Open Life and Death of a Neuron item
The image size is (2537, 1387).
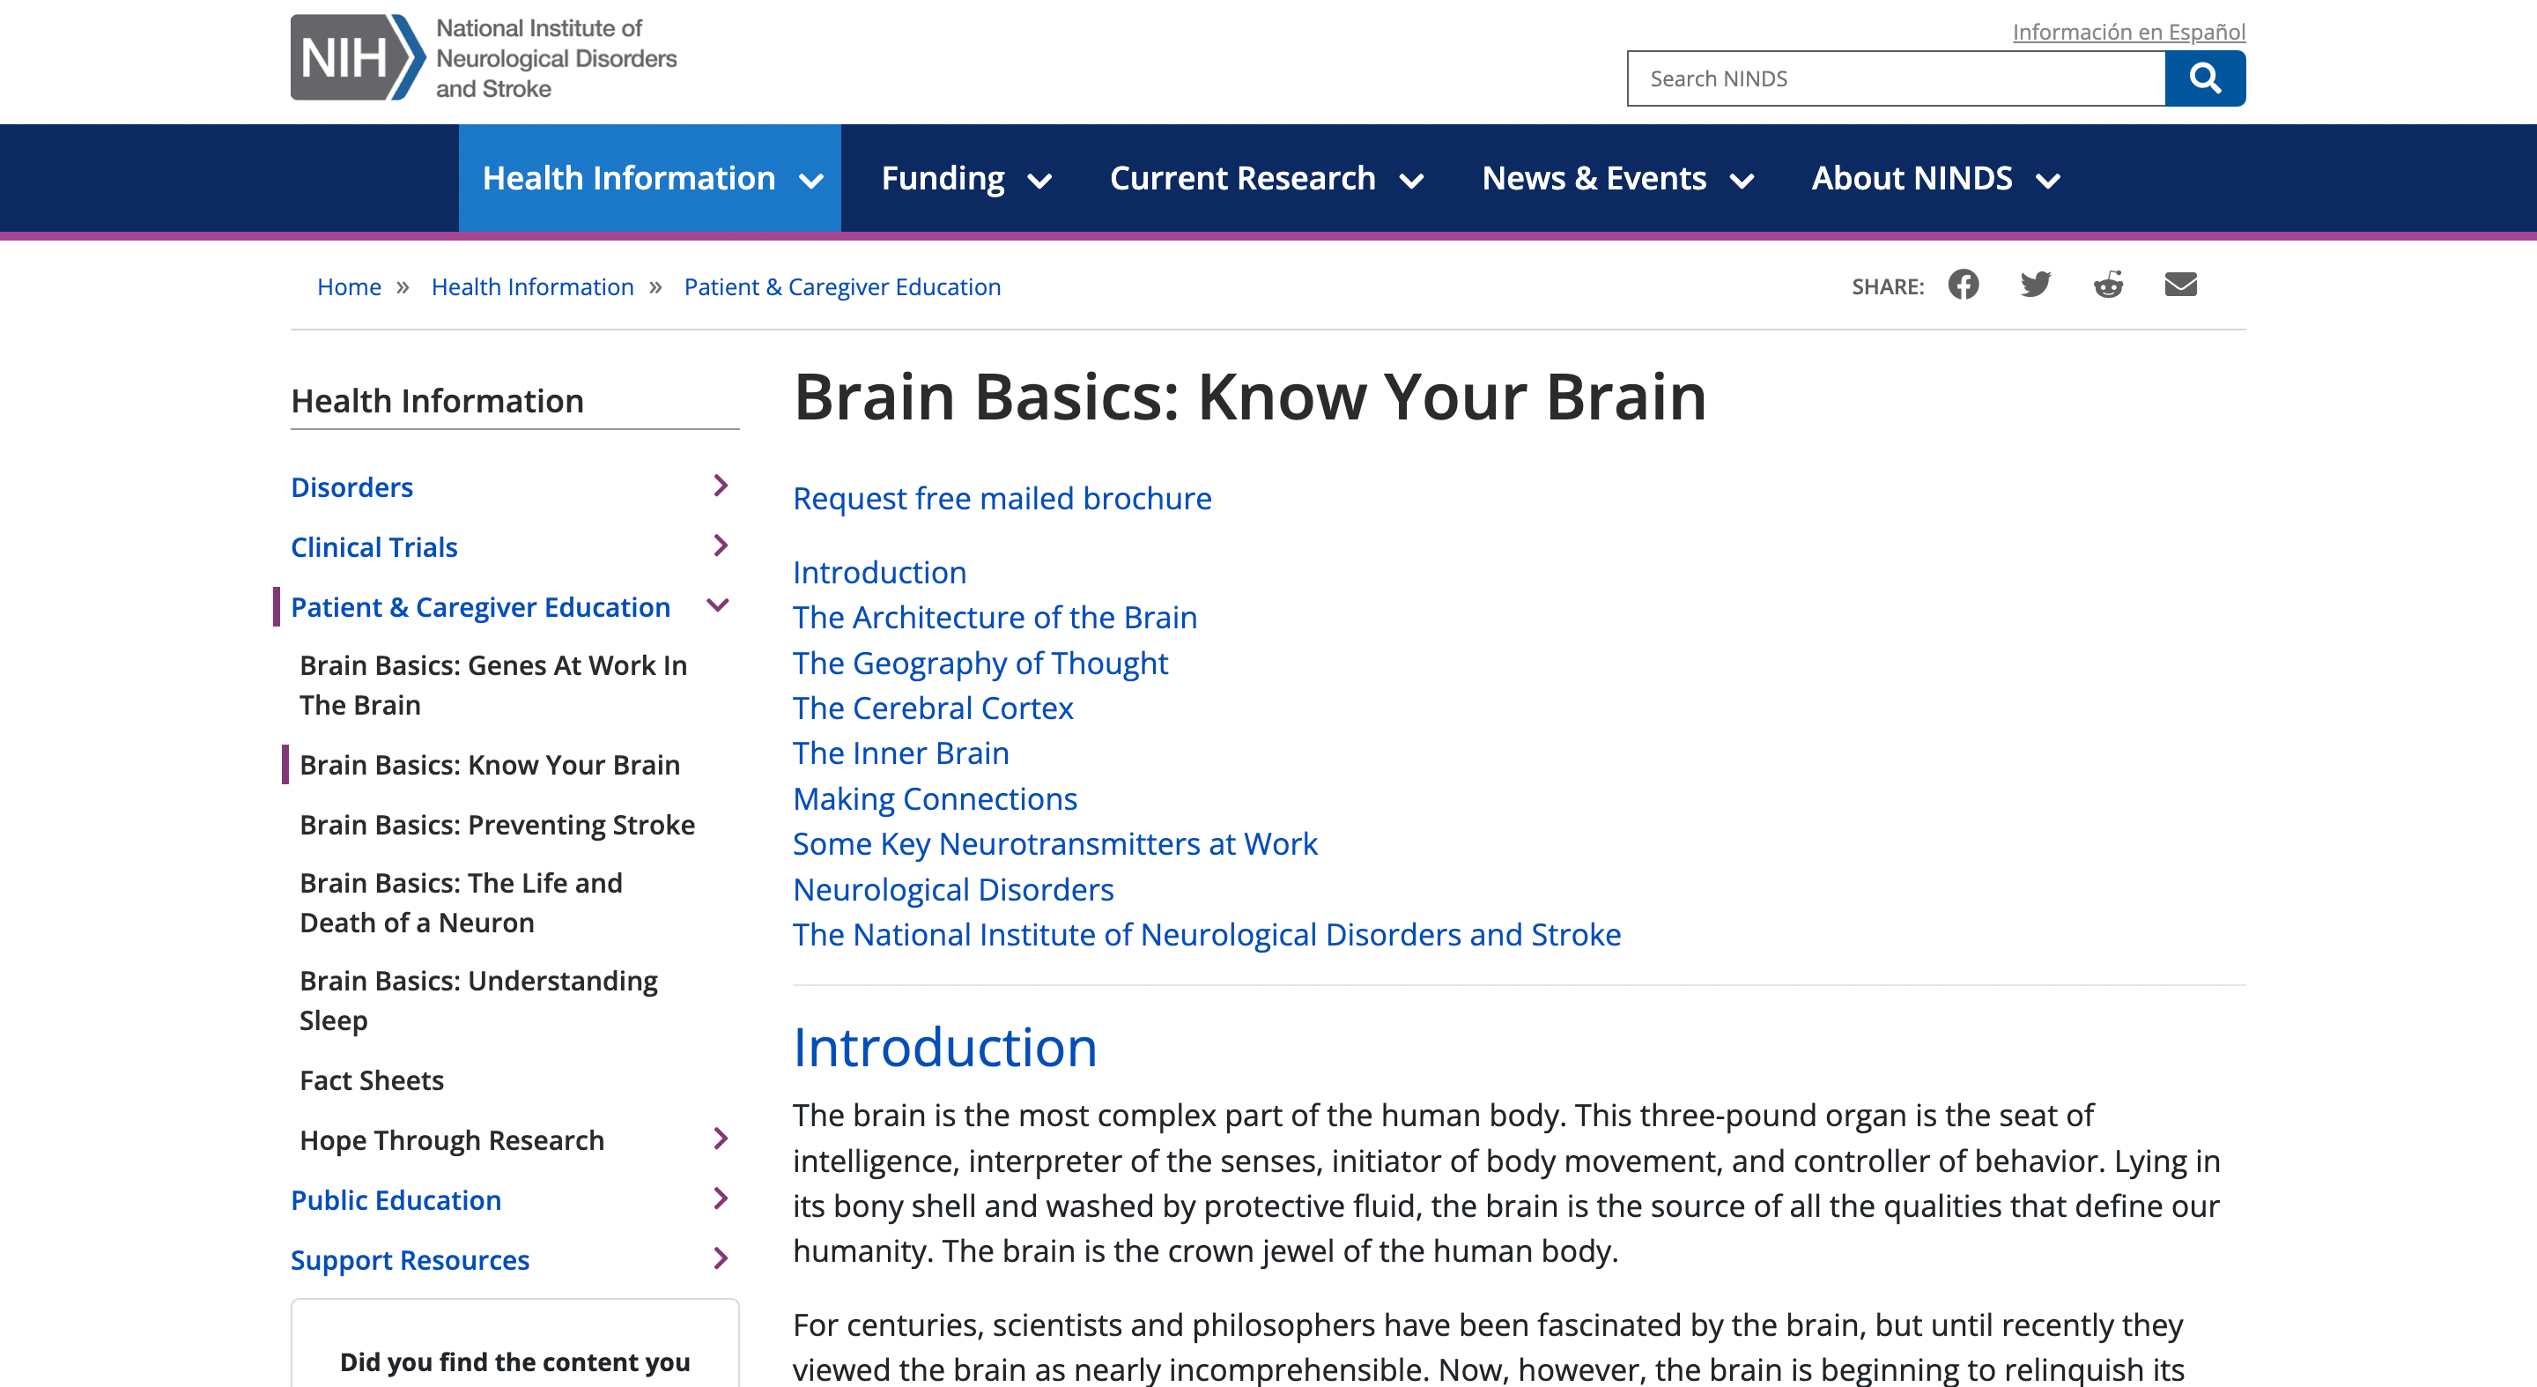[x=461, y=903]
